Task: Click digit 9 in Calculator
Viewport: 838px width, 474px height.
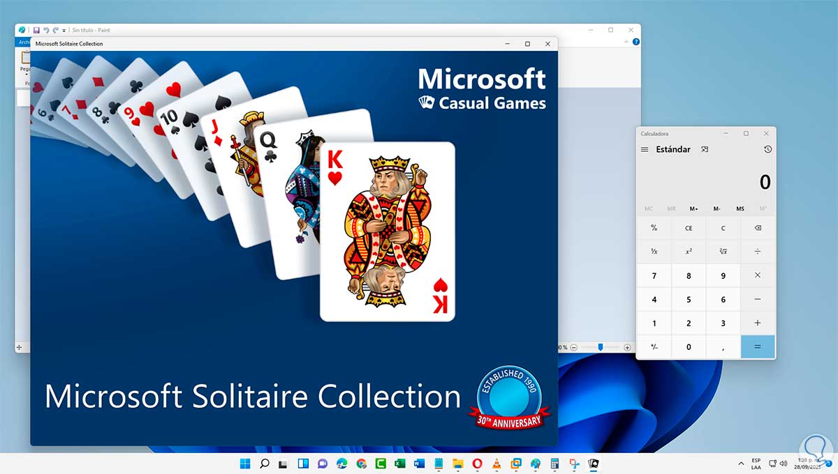Action: point(723,276)
